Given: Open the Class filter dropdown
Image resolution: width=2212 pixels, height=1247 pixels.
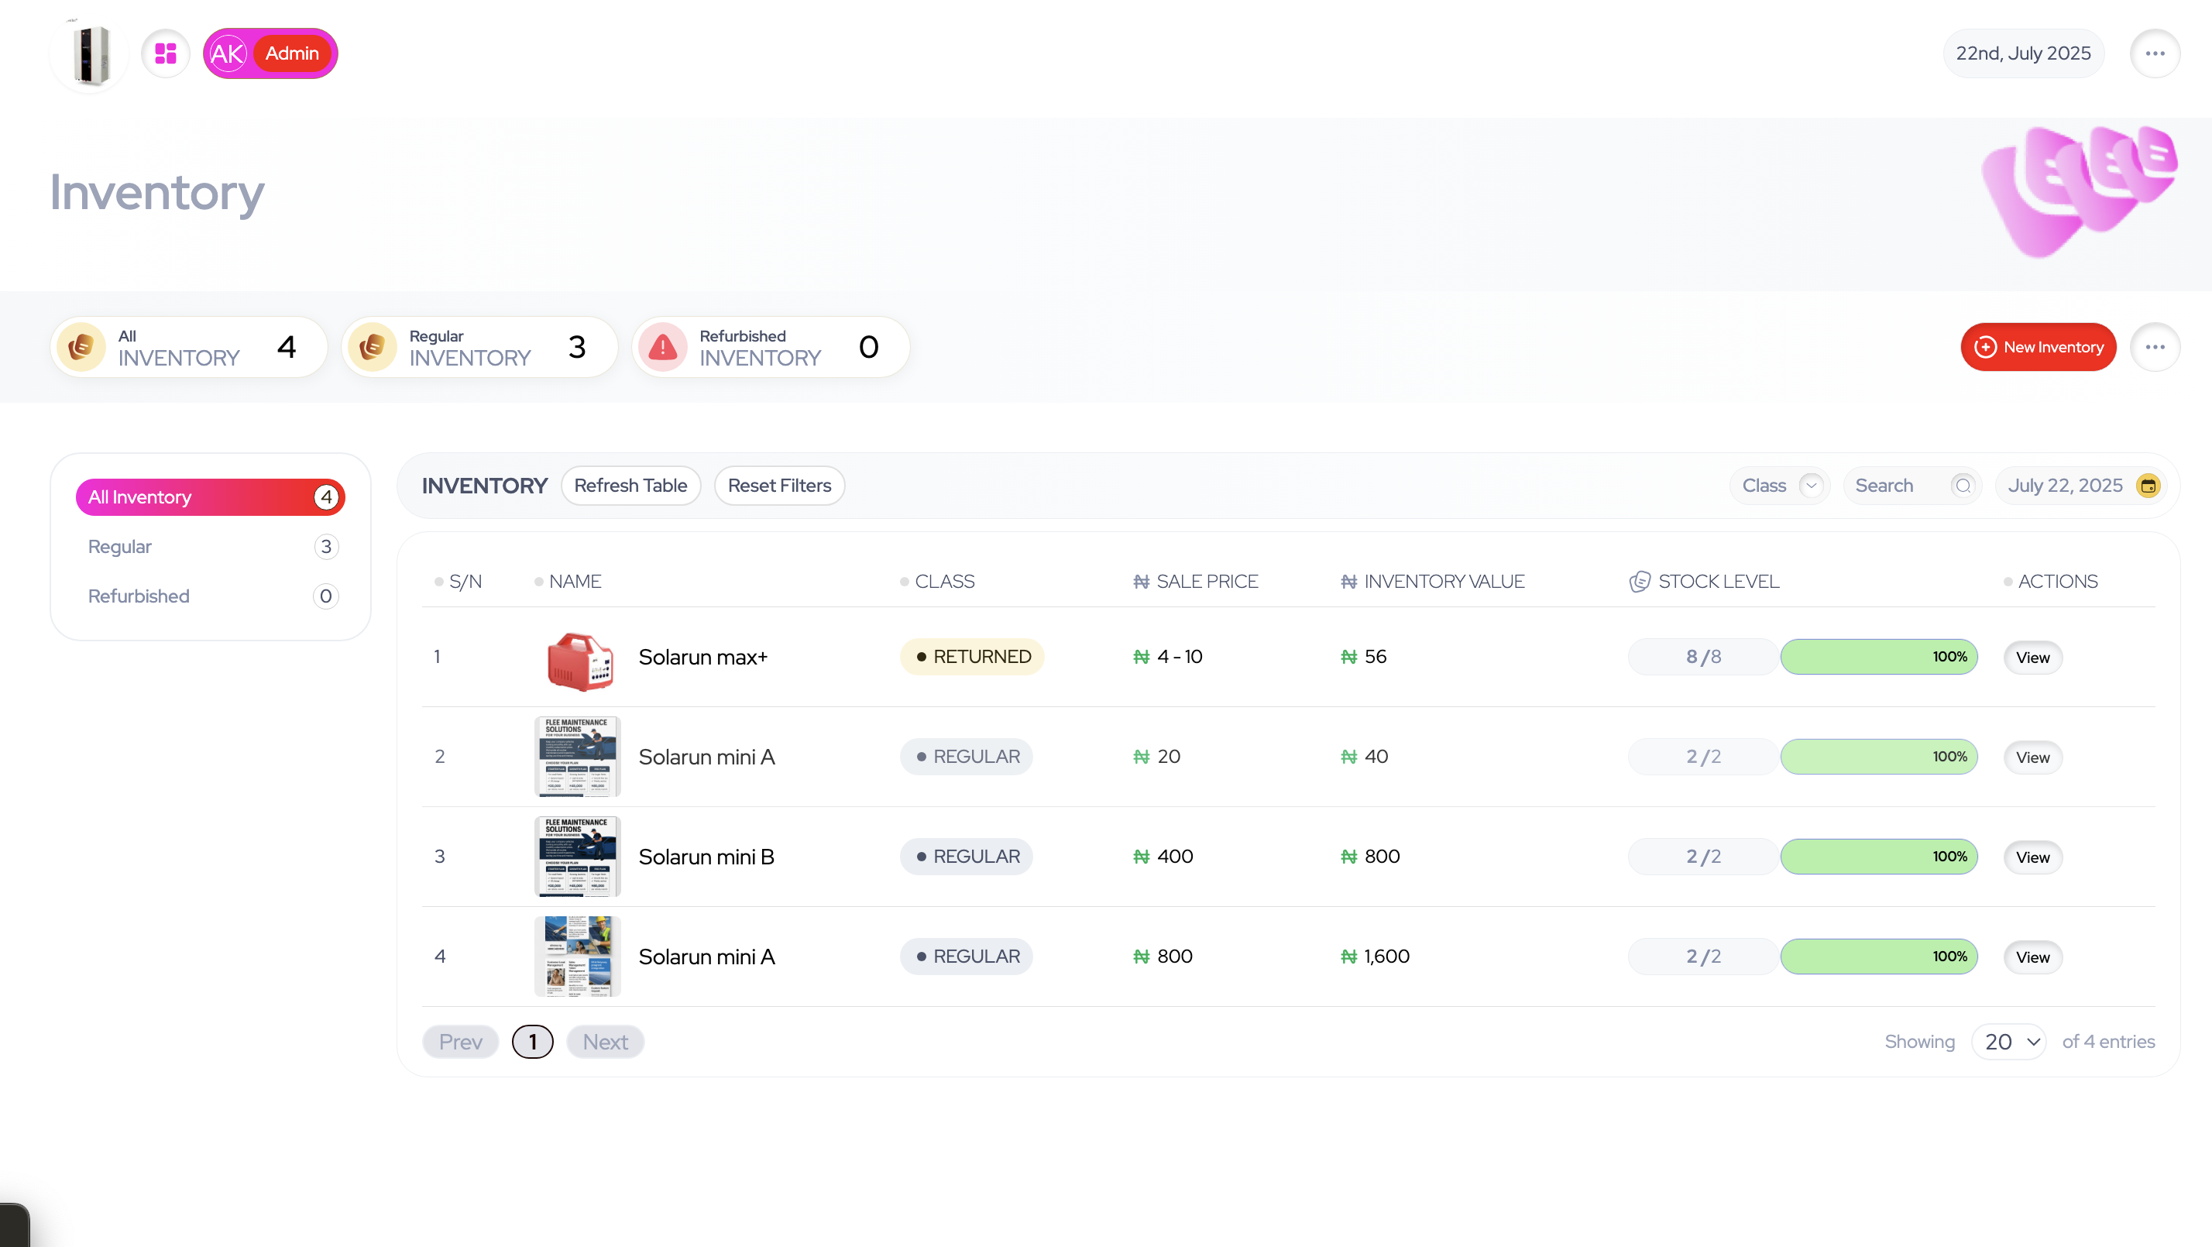Looking at the screenshot, I should pyautogui.click(x=1778, y=485).
